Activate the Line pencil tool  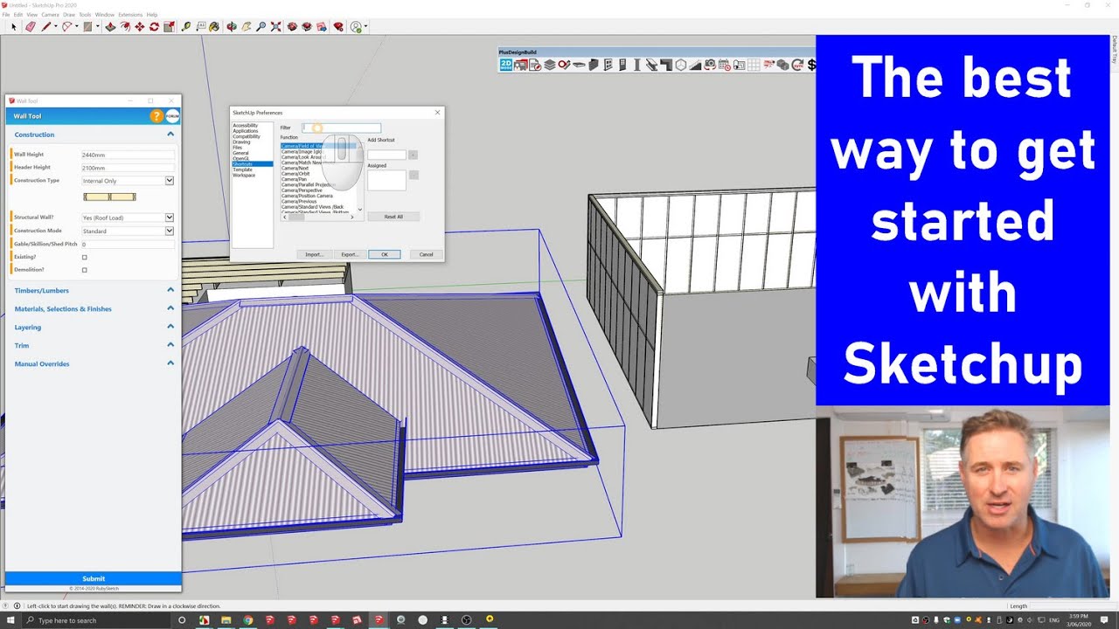pos(46,27)
